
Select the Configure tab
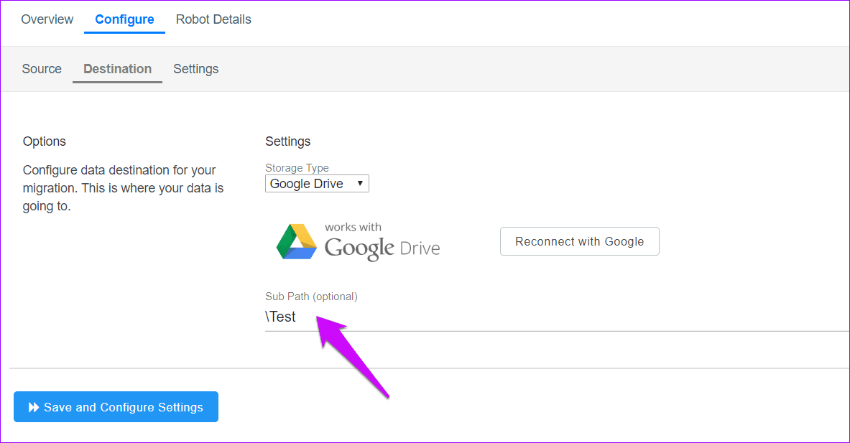point(125,19)
